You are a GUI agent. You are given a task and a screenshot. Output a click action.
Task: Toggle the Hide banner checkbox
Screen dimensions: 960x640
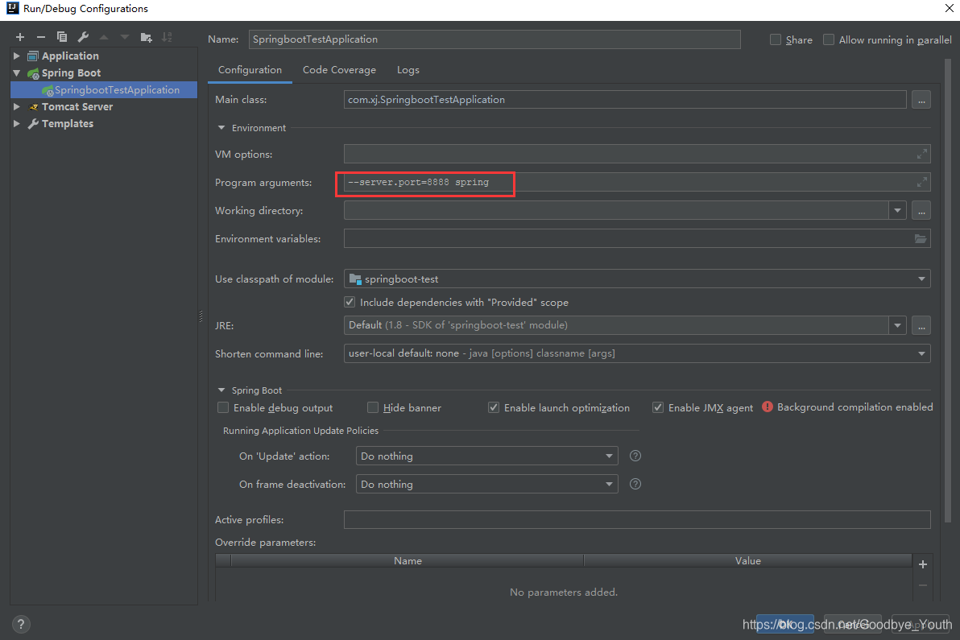[x=373, y=407]
